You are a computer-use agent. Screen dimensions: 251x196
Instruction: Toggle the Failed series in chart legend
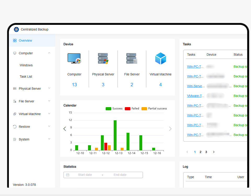coord(132,109)
